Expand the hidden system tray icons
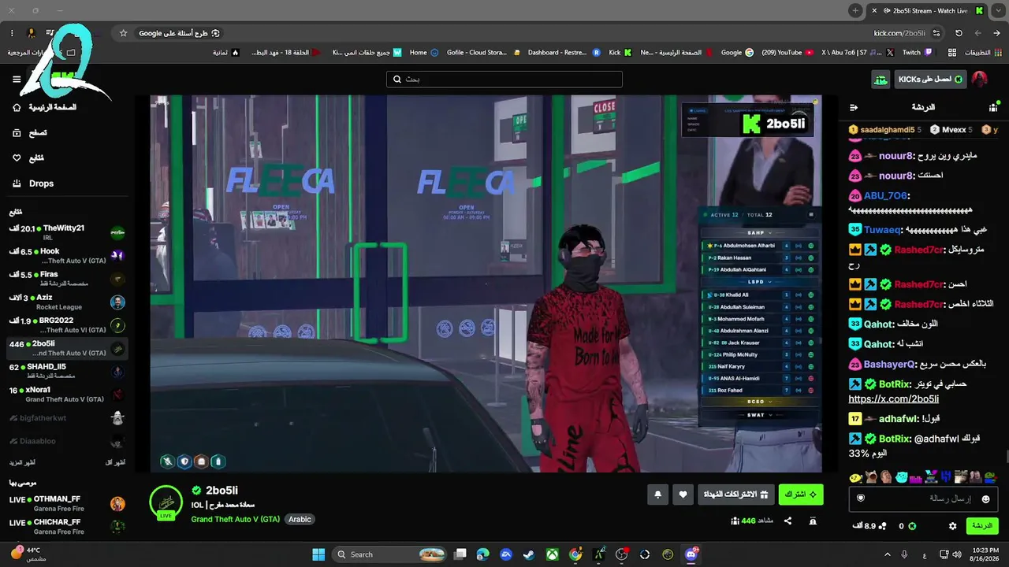The width and height of the screenshot is (1009, 567). click(x=887, y=554)
